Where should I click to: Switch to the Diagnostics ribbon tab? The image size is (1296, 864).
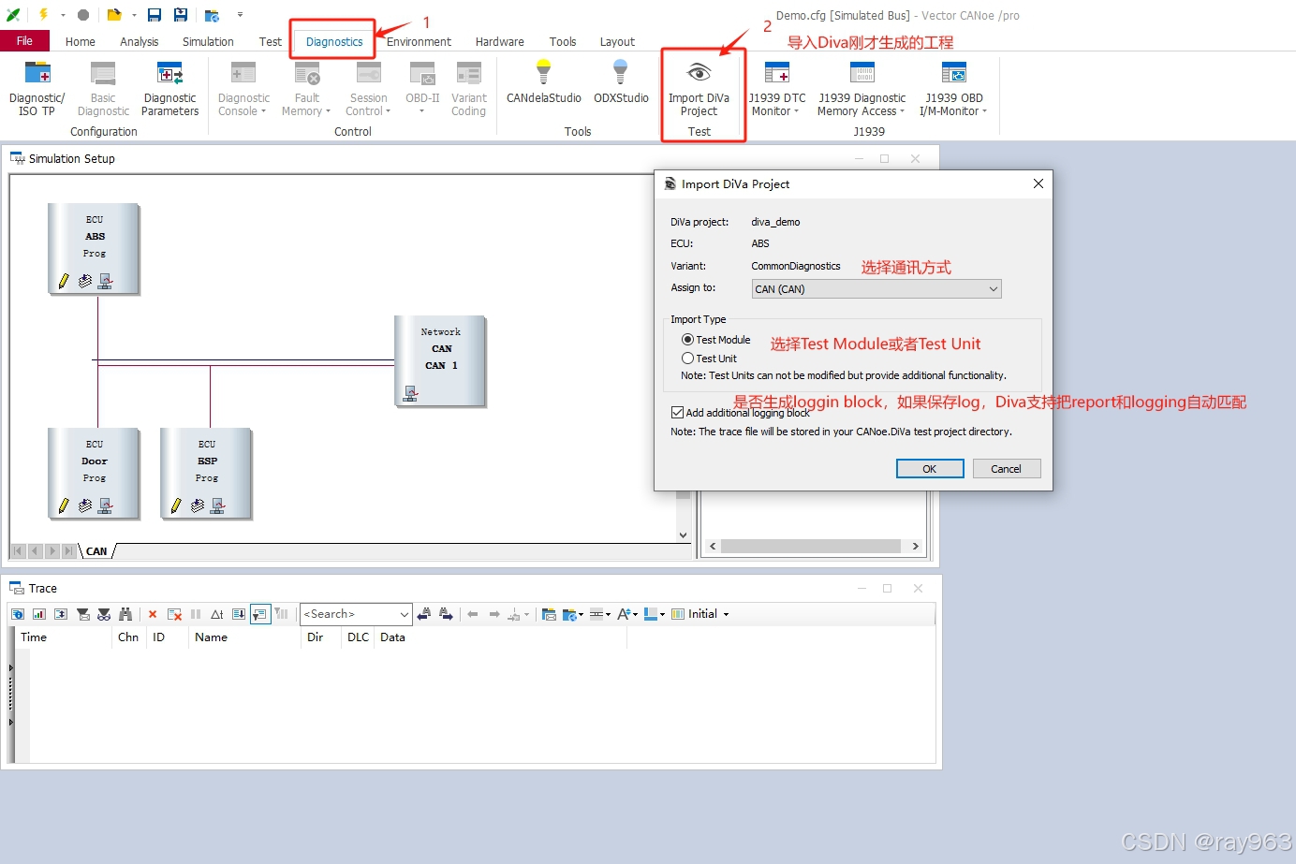[334, 42]
